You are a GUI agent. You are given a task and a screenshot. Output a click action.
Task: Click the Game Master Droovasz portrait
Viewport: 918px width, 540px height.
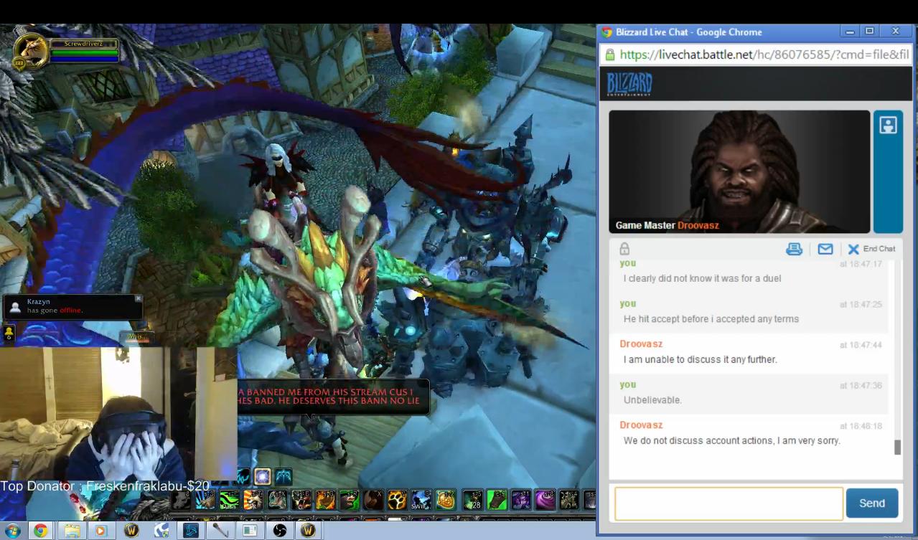(x=739, y=171)
